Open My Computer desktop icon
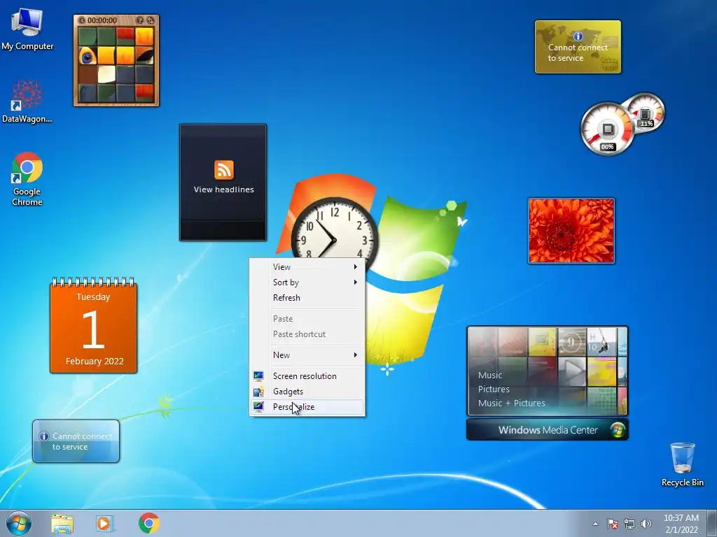Viewport: 717px width, 537px height. tap(27, 29)
